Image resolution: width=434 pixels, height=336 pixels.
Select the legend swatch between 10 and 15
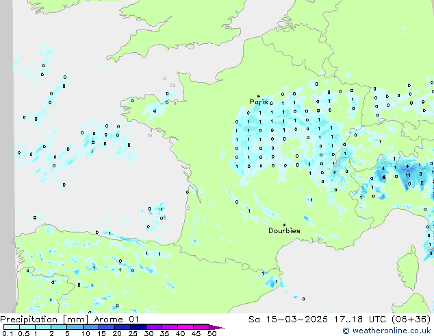point(91,327)
